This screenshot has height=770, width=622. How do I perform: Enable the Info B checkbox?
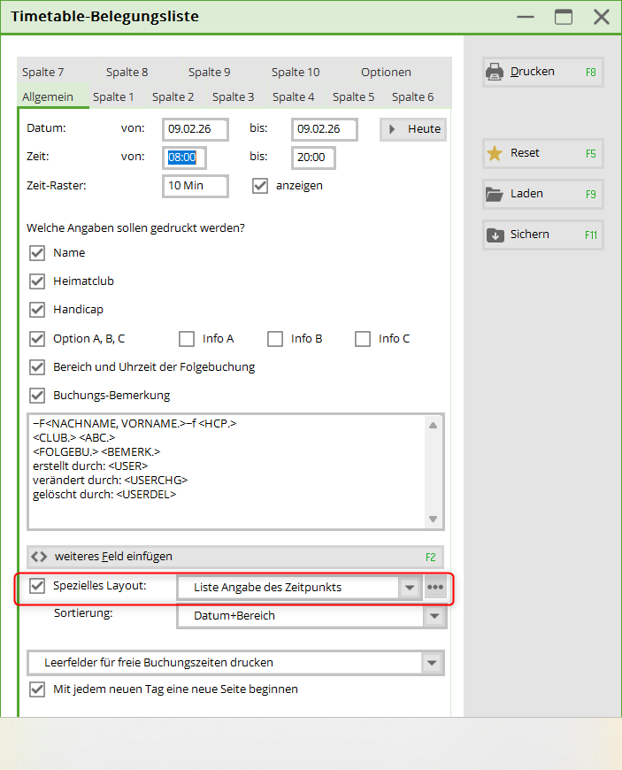[x=275, y=338]
